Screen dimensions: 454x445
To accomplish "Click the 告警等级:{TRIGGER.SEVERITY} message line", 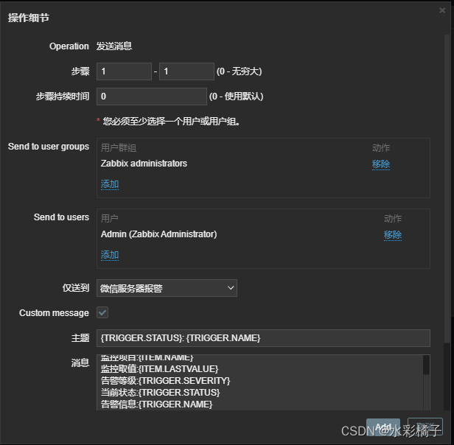I will pos(165,380).
